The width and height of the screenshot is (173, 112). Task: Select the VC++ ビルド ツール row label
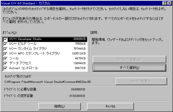coord(23,44)
